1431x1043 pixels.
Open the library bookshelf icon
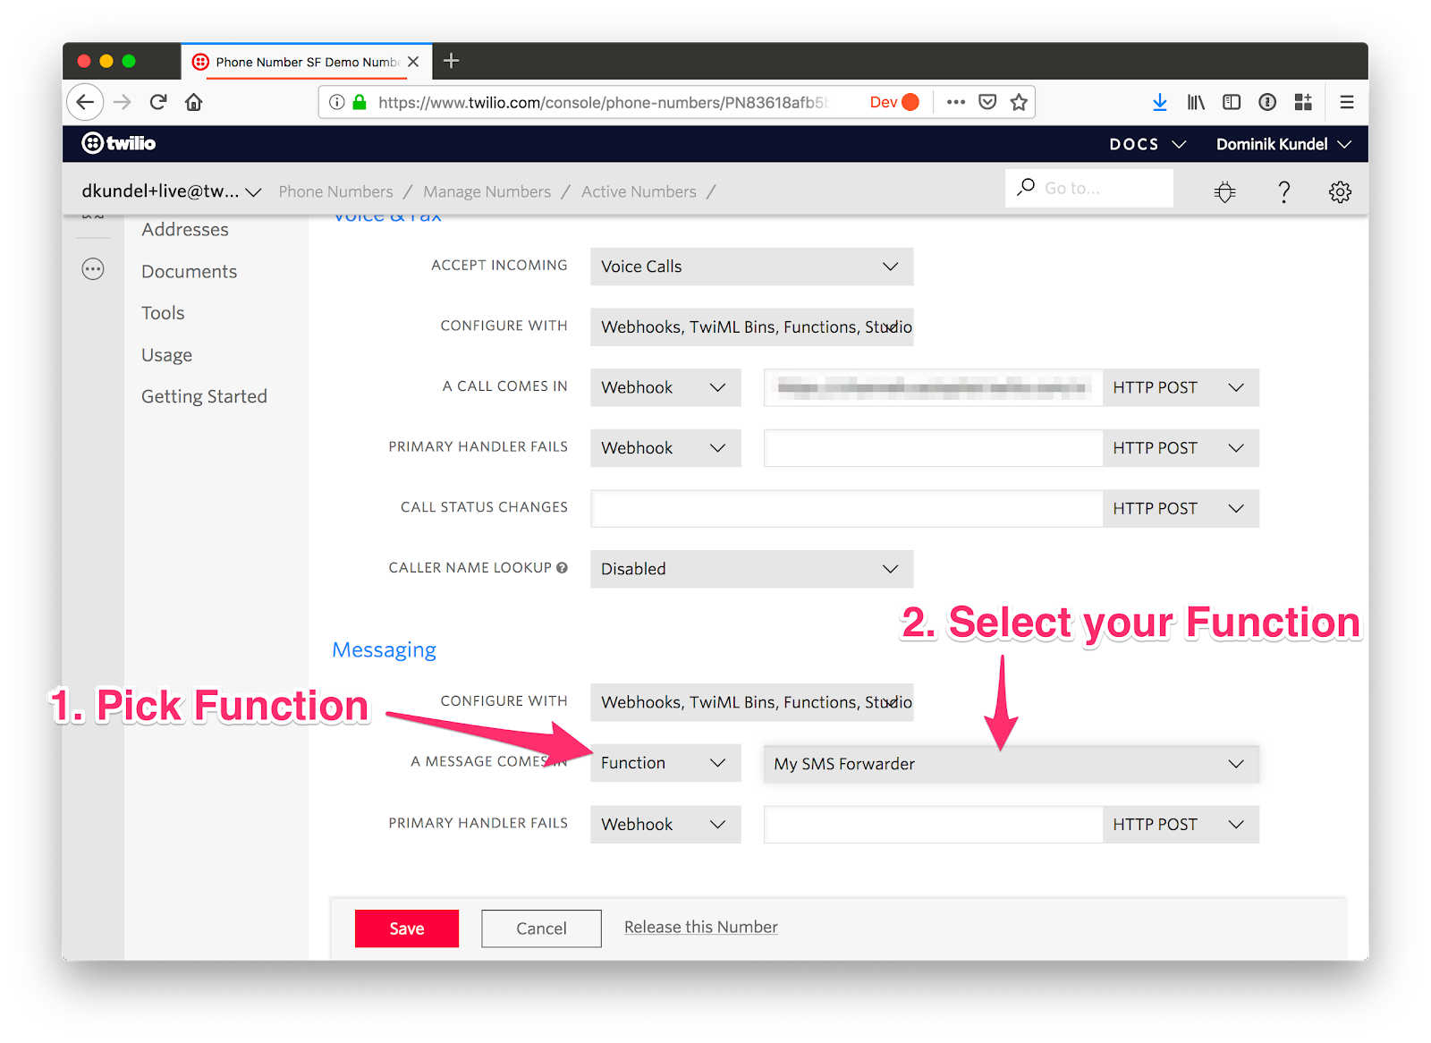tap(1196, 102)
